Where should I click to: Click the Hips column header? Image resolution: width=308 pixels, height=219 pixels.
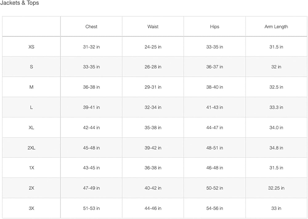214,27
